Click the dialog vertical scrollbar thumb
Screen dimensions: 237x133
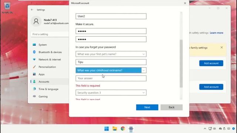181,64
